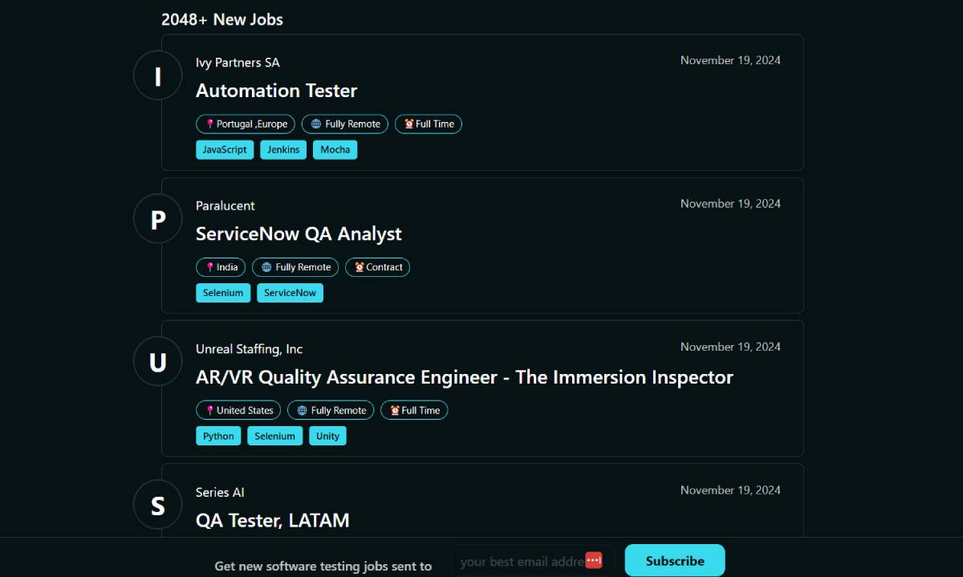The height and width of the screenshot is (577, 963).
Task: Click the Series AI company name
Action: (220, 492)
